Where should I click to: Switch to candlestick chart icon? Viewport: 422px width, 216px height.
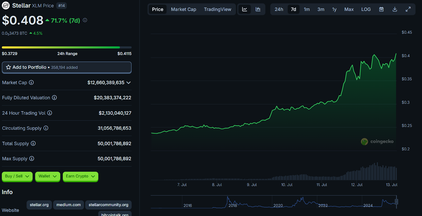[258, 9]
